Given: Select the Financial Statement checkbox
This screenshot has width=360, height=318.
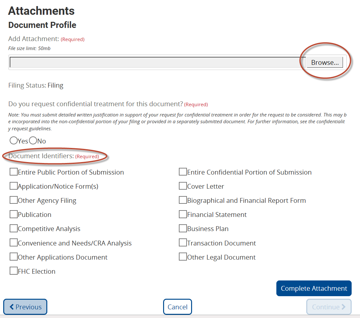Looking at the screenshot, I should [x=183, y=214].
